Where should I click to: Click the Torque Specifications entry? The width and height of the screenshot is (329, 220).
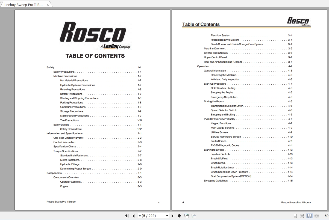coord(98,151)
